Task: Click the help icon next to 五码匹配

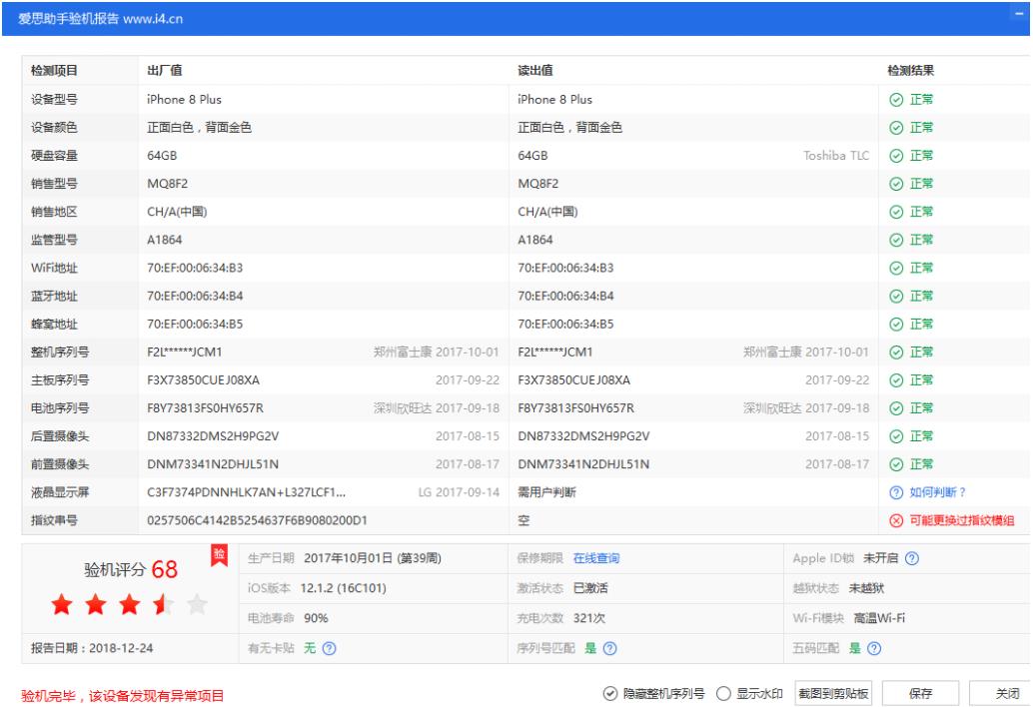Action: pos(875,648)
